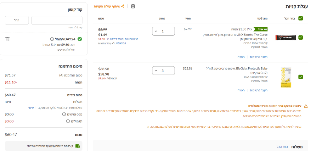Toggle the בחר הכל select-all checkbox
The width and height of the screenshot is (322, 151).
[301, 18]
